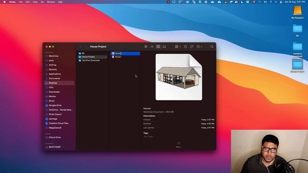The image size is (308, 173).
Task: Go back with the Finder back arrow
Action: pyautogui.click(x=80, y=47)
